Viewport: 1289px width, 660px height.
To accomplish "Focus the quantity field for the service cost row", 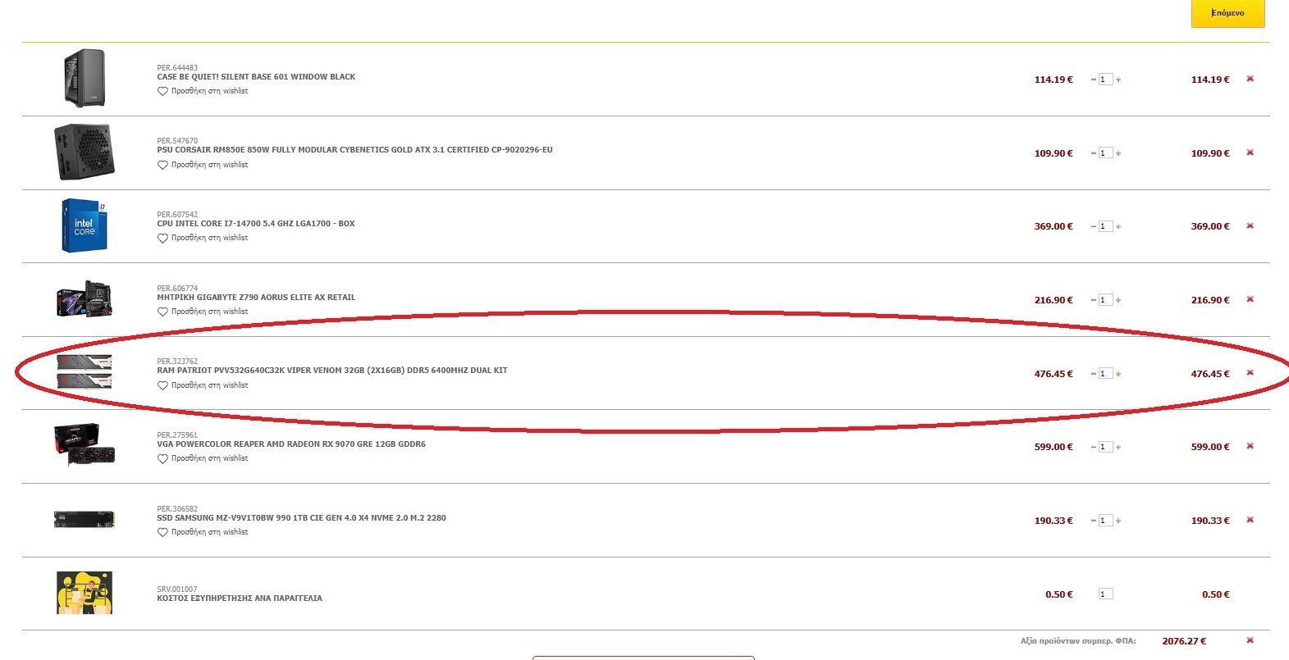I will 1106,594.
